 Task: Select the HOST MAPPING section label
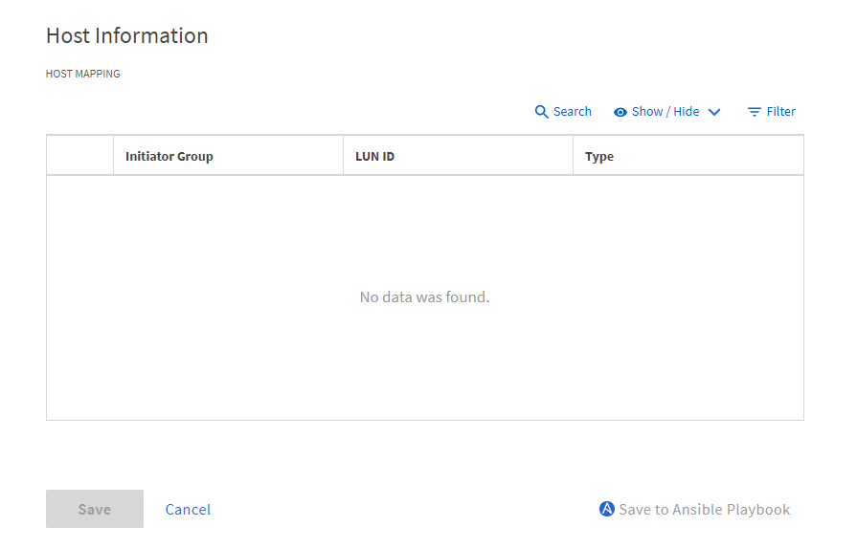coord(83,74)
